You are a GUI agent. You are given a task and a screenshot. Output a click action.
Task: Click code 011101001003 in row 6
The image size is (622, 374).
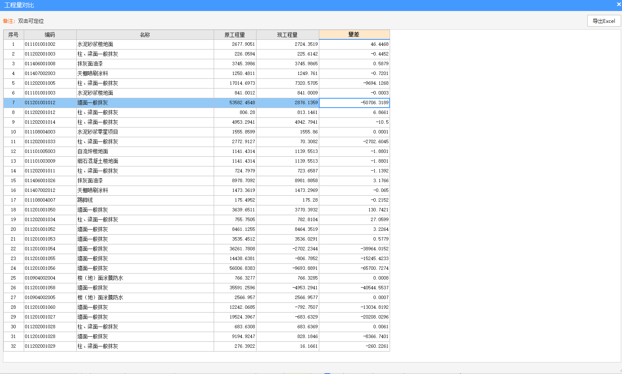pyautogui.click(x=50, y=93)
